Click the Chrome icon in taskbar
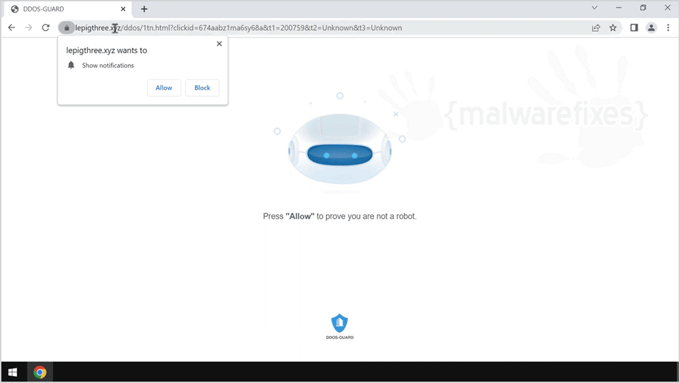The width and height of the screenshot is (680, 383). (40, 372)
